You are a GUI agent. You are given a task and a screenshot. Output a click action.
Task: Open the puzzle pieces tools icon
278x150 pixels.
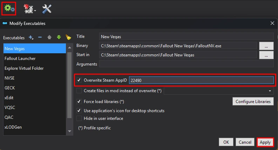point(28,9)
